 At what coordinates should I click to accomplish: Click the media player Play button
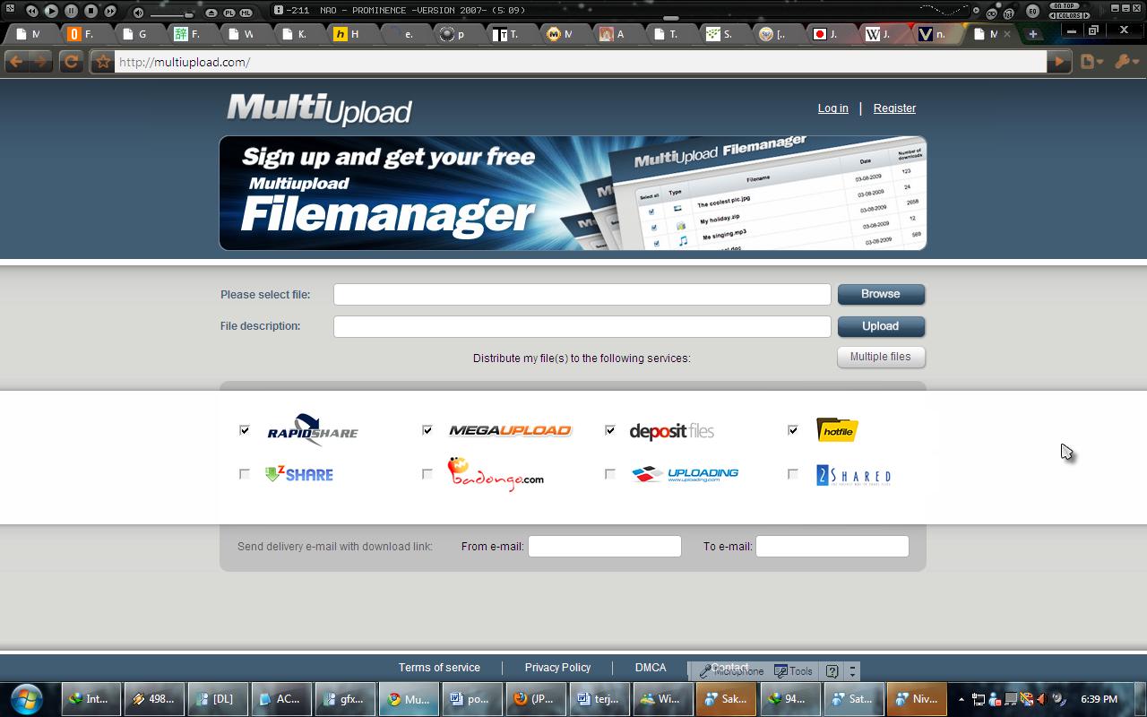[51, 11]
